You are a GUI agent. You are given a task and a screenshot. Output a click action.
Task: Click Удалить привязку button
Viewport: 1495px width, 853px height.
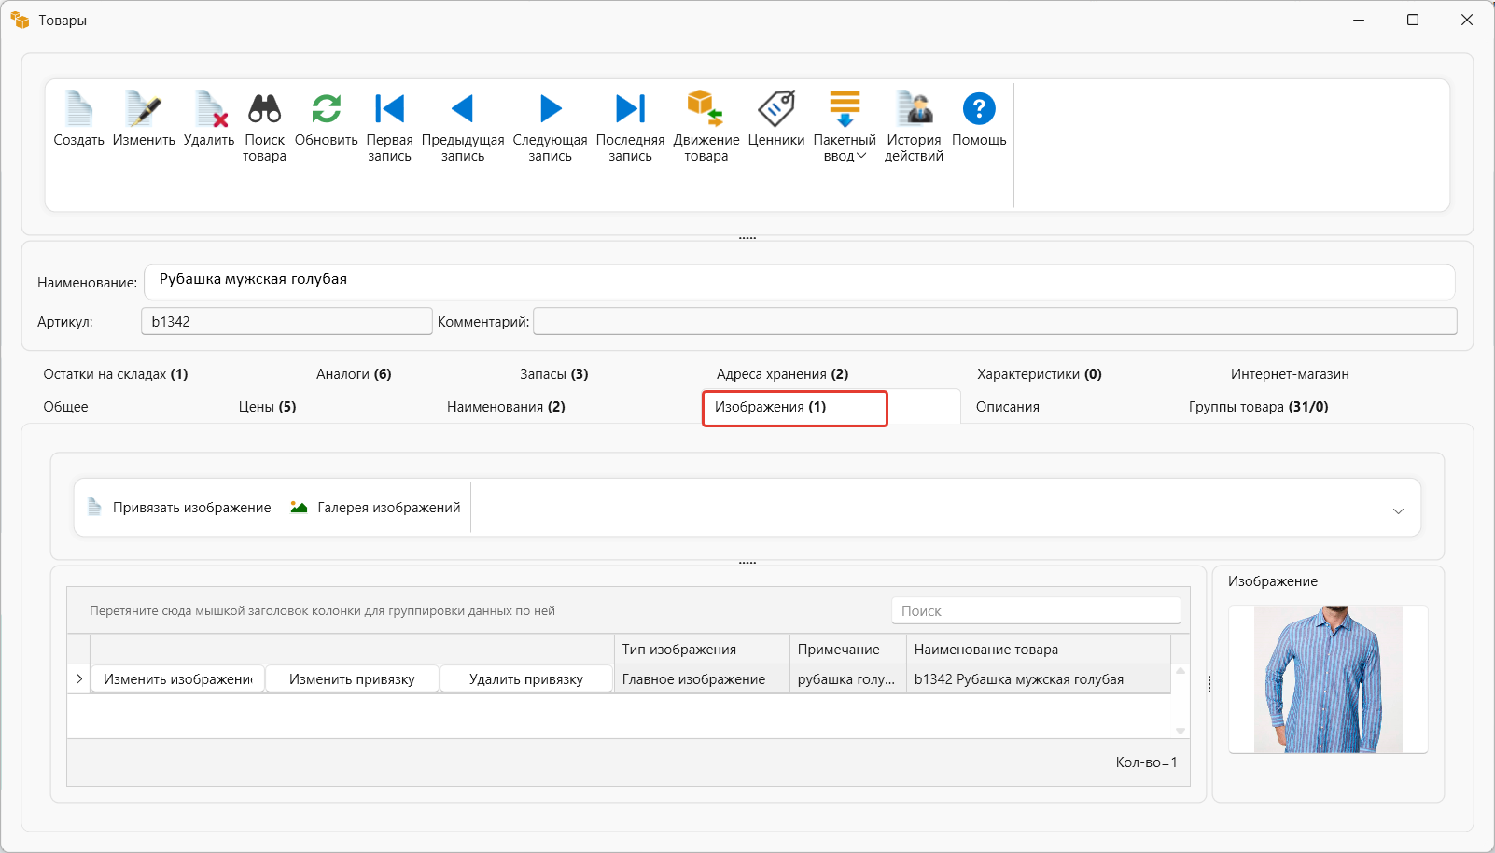point(526,678)
